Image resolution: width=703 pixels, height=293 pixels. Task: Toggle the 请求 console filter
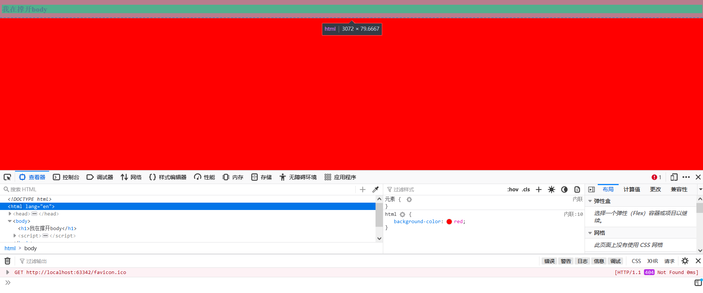(669, 261)
